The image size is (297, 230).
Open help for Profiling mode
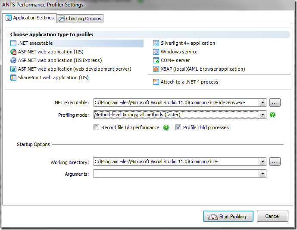(272, 115)
